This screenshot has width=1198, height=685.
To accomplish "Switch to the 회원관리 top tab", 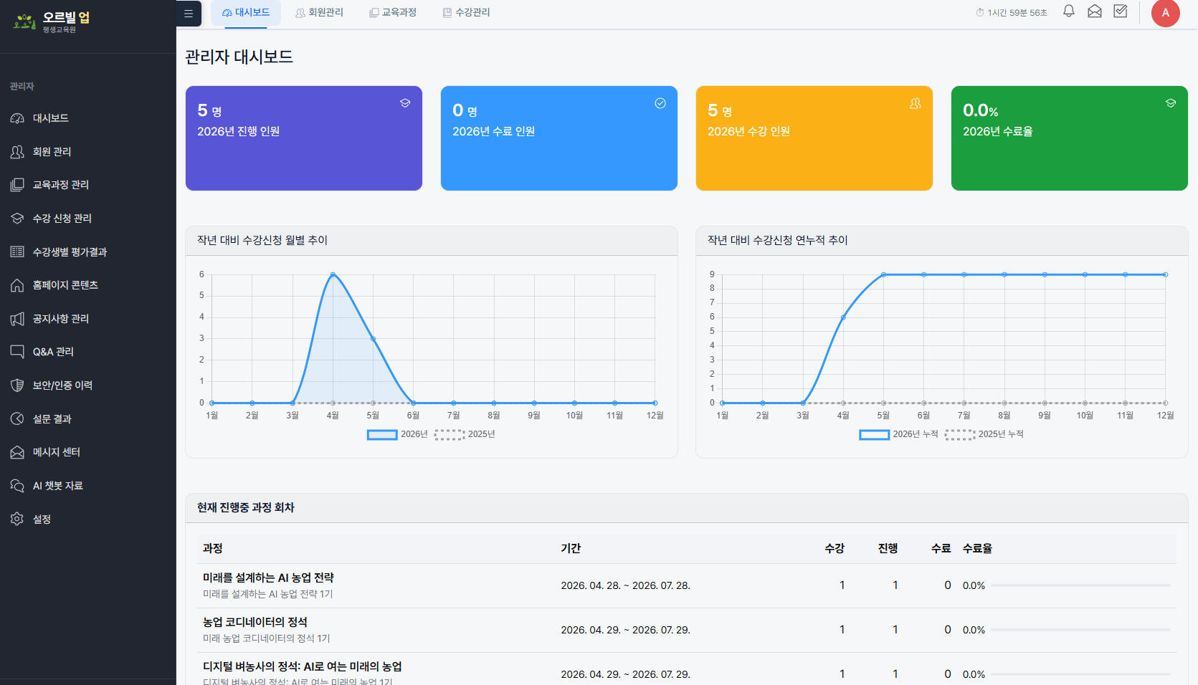I will [319, 13].
